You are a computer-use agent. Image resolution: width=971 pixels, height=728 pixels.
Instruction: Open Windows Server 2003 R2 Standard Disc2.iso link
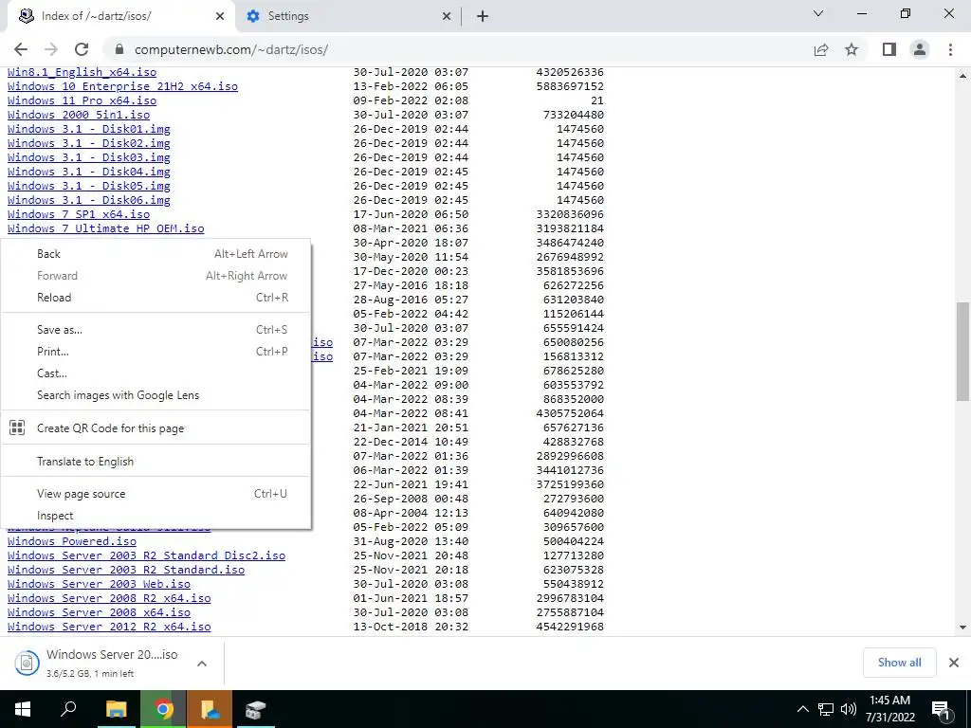point(146,555)
